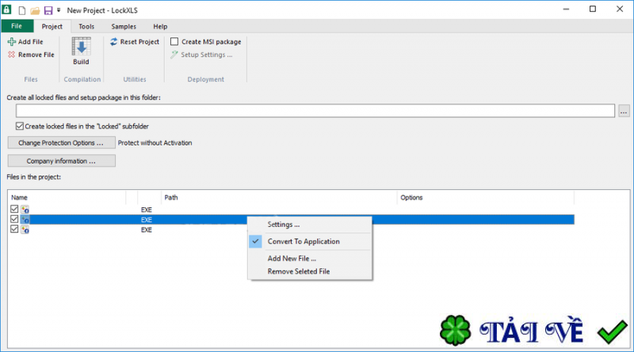Maximize the LockXLS window
Viewport: 634px width, 352px height.
[593, 9]
